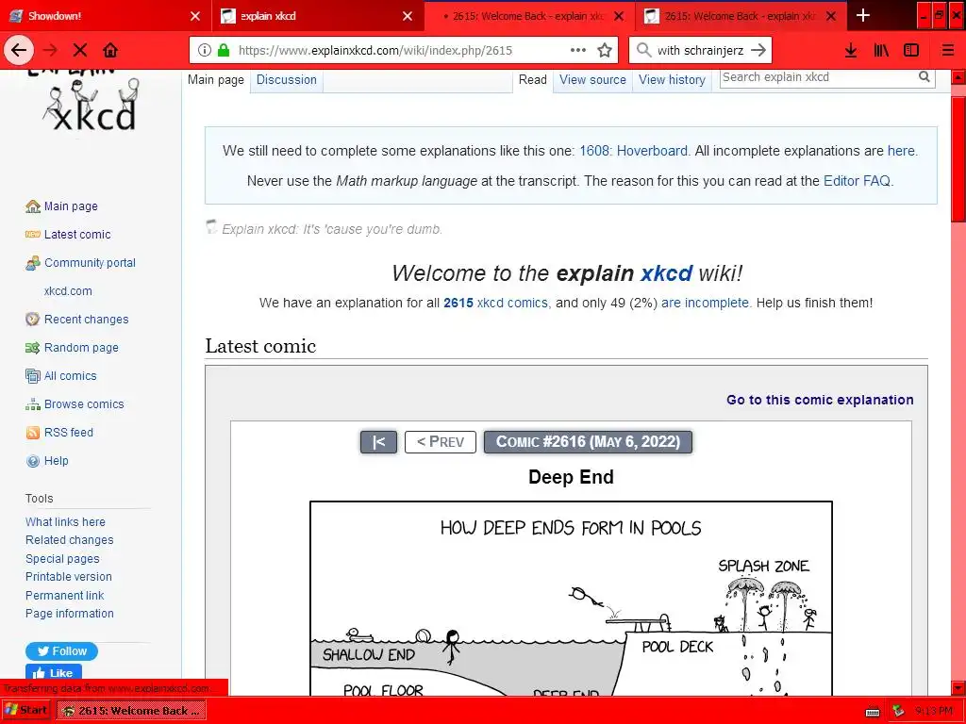Click the 2615 xkcd comics link
This screenshot has width=966, height=724.
(495, 303)
